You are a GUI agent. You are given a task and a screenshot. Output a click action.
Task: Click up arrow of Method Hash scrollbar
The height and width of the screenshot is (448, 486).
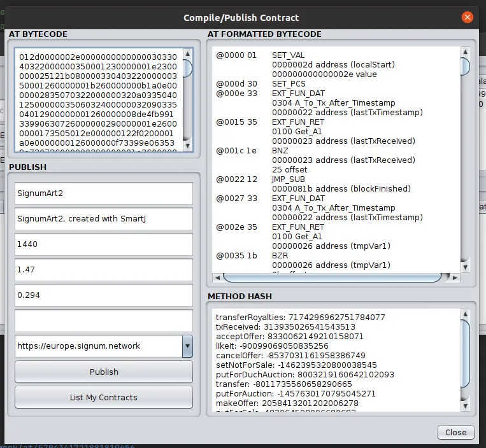(465, 314)
